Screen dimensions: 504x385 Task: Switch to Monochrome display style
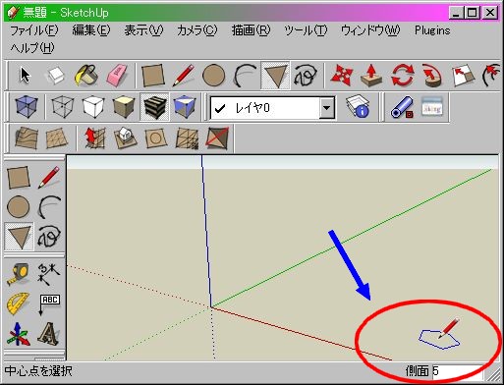click(x=185, y=107)
